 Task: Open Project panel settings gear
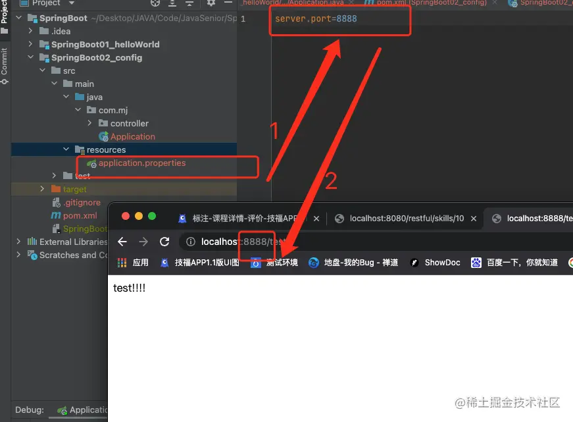(211, 3)
